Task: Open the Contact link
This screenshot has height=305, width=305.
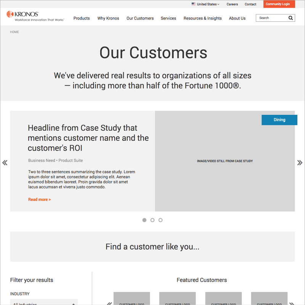Action: coord(250,4)
